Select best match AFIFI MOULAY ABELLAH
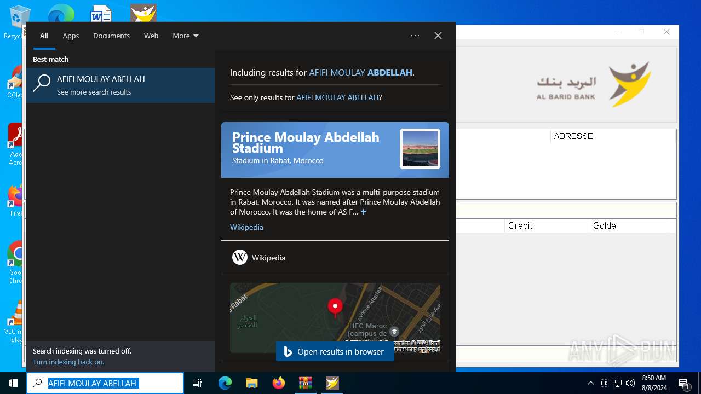Screen dimensions: 701x394 [x=120, y=85]
